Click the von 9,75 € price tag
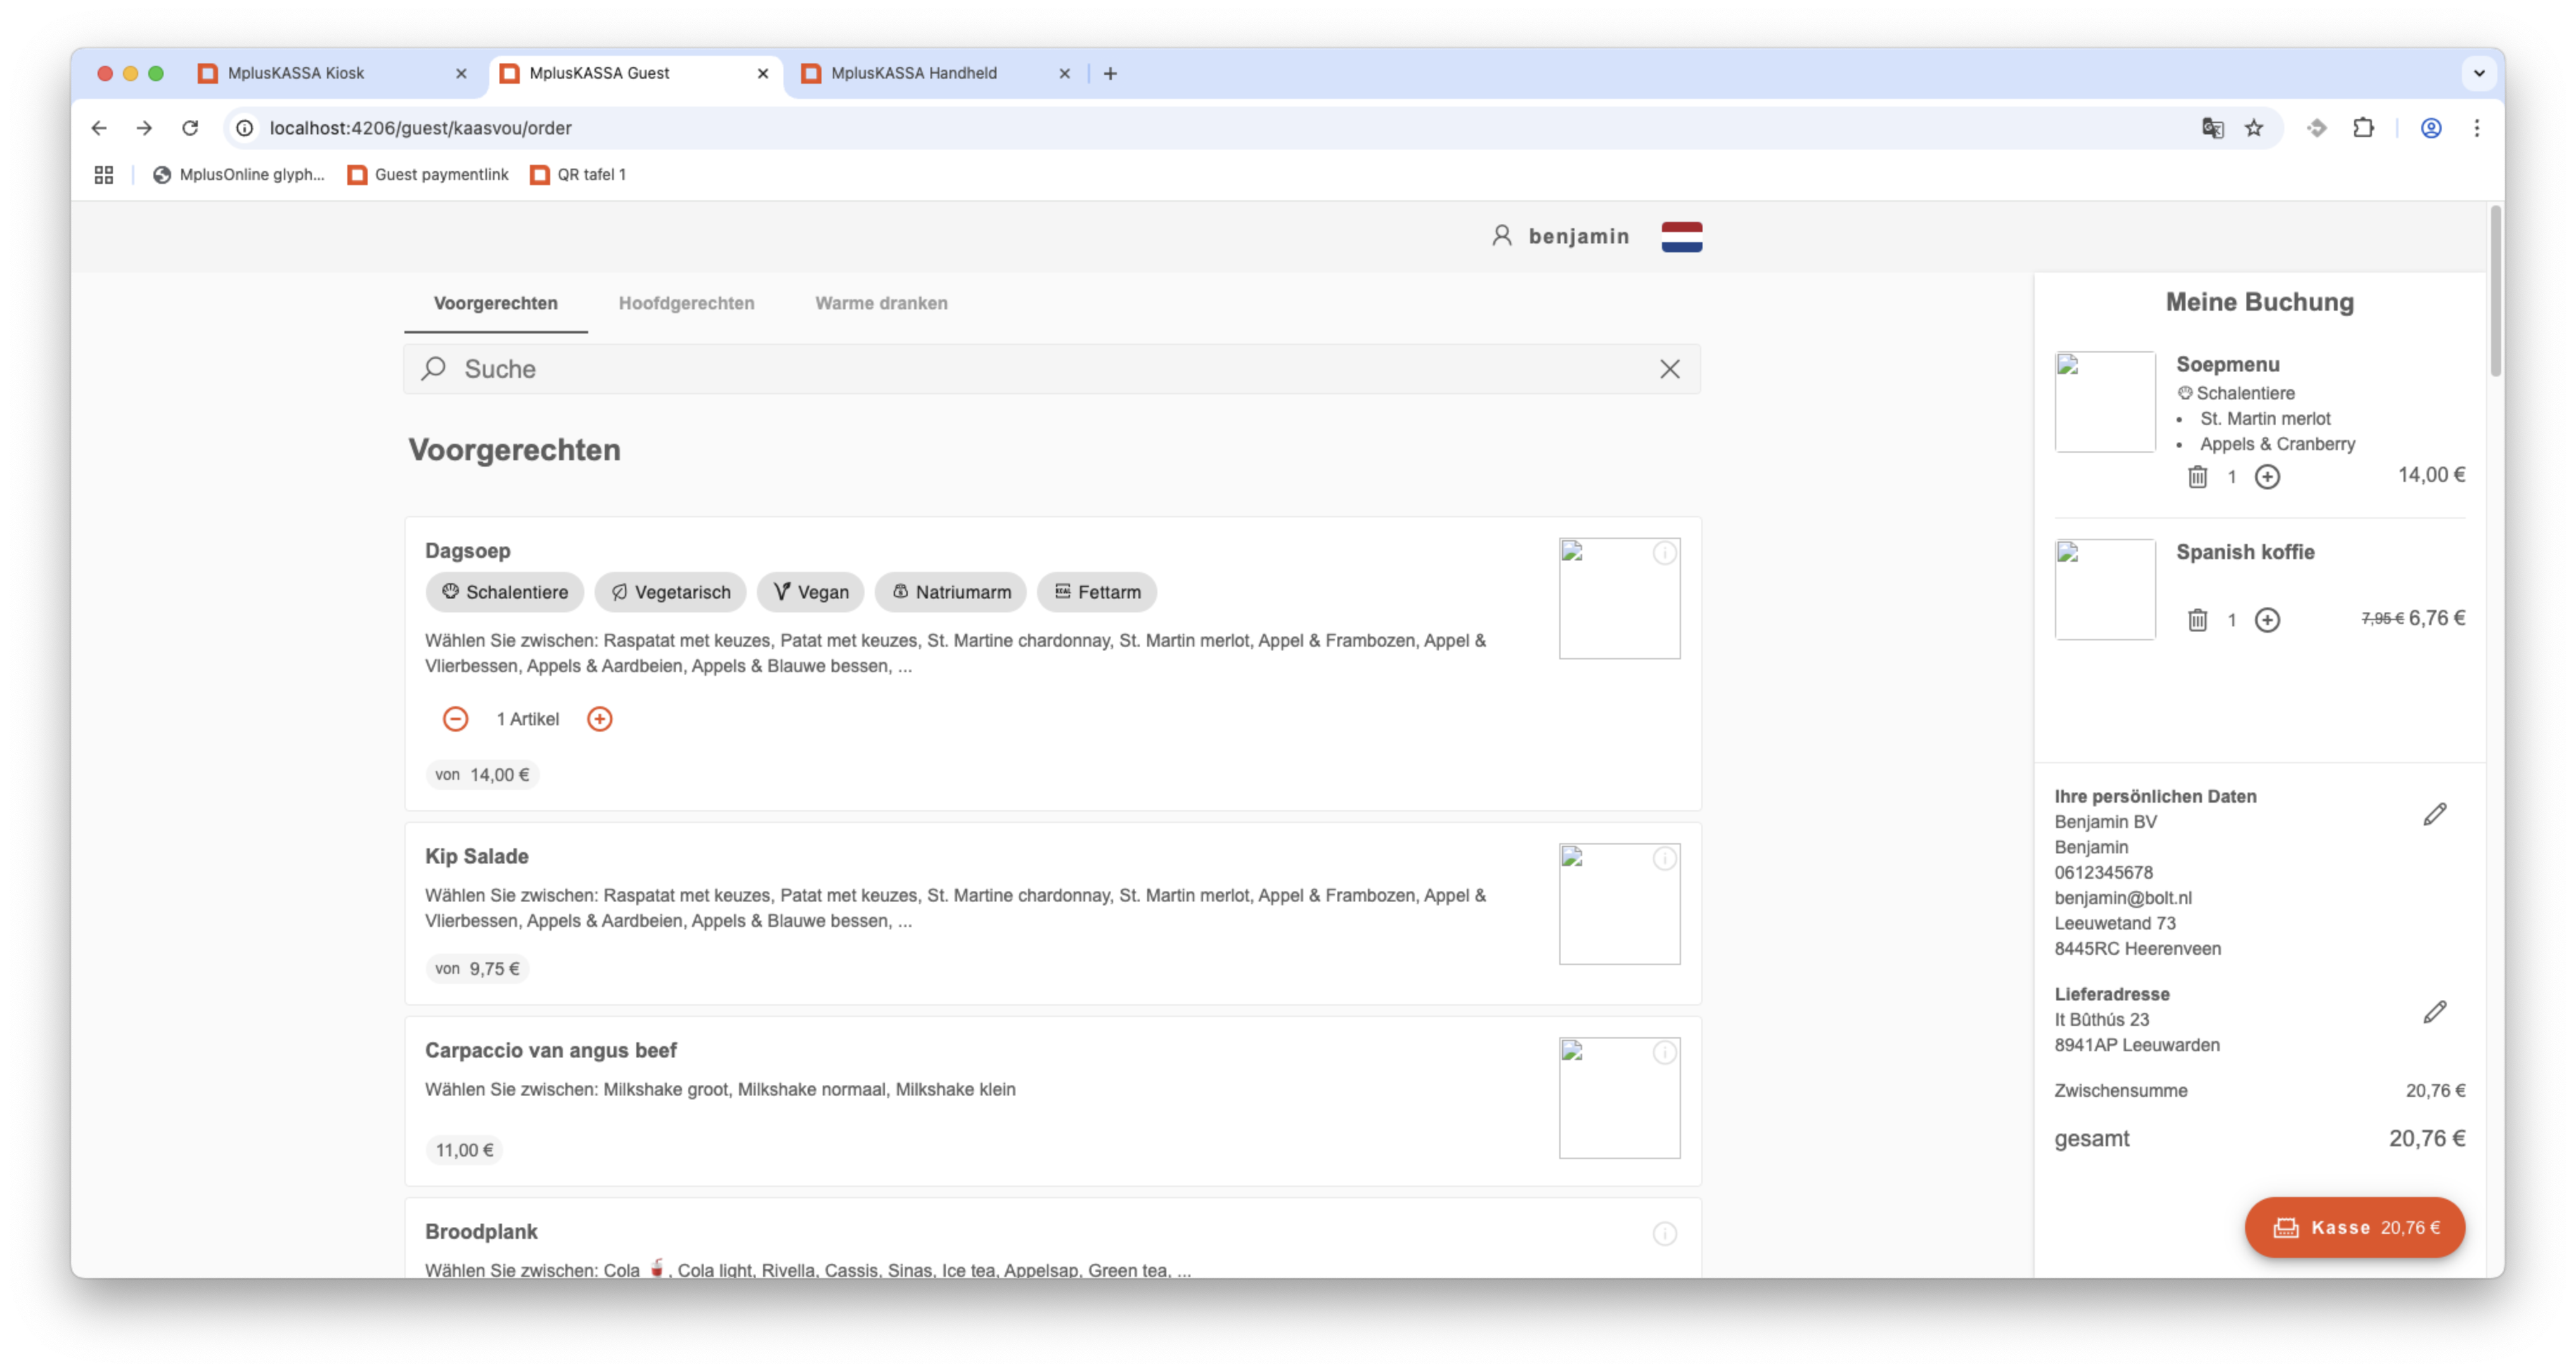 [x=477, y=969]
